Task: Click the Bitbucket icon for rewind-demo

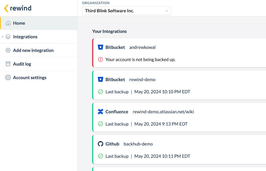Action: click(x=100, y=80)
